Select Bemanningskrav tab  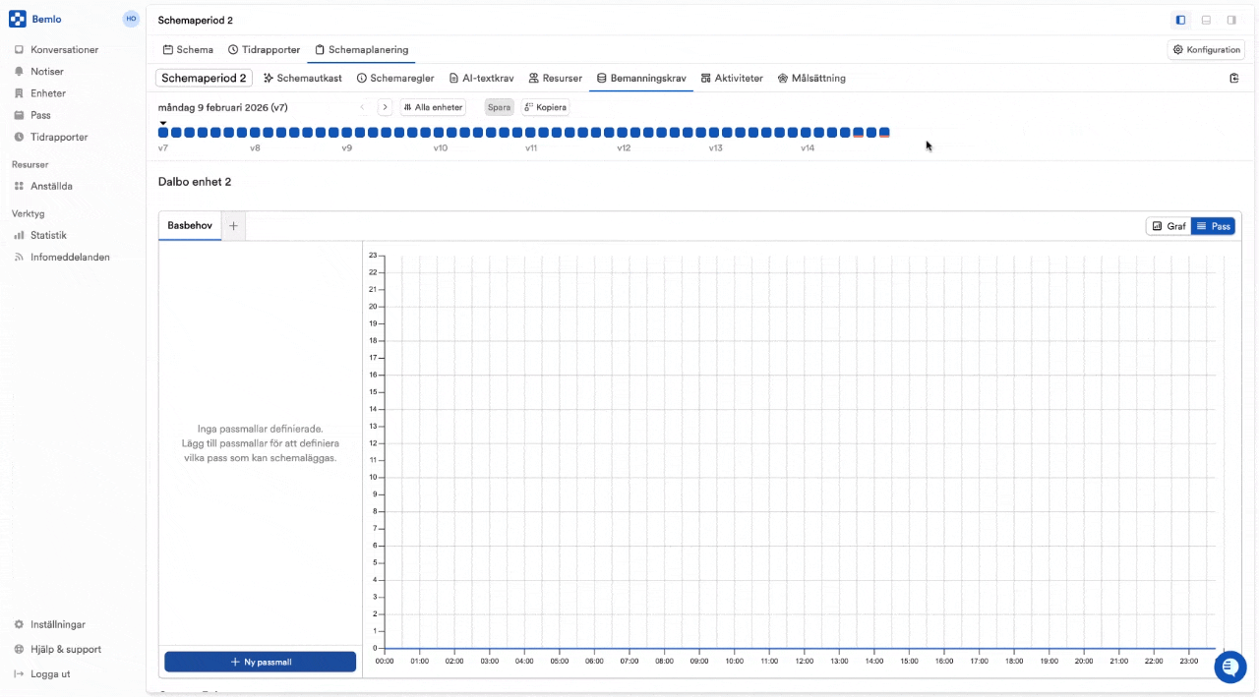point(641,78)
